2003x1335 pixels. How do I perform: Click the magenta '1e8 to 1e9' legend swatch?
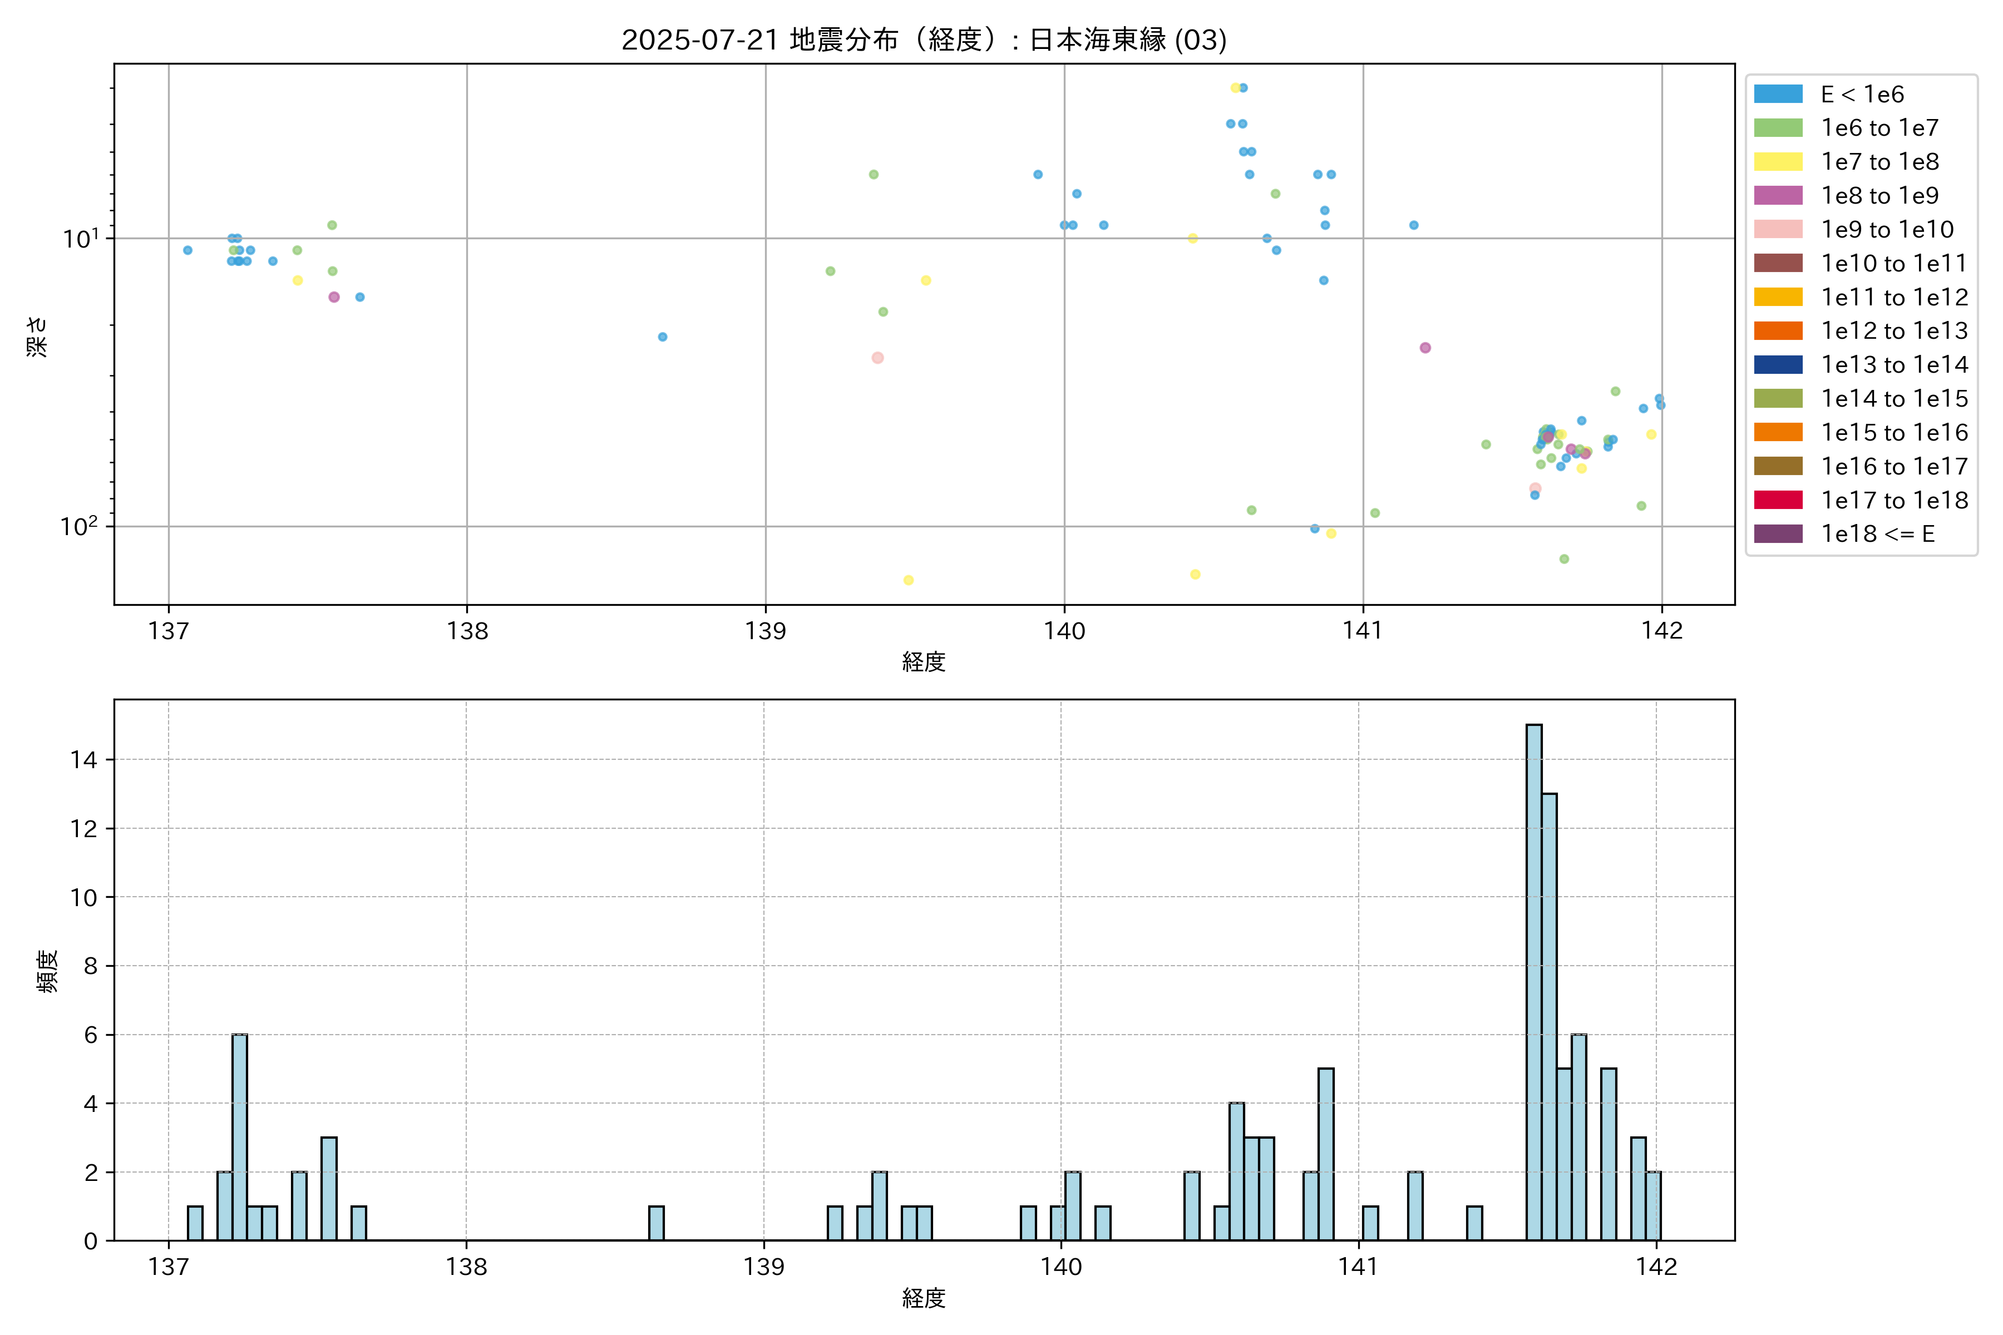(1777, 195)
